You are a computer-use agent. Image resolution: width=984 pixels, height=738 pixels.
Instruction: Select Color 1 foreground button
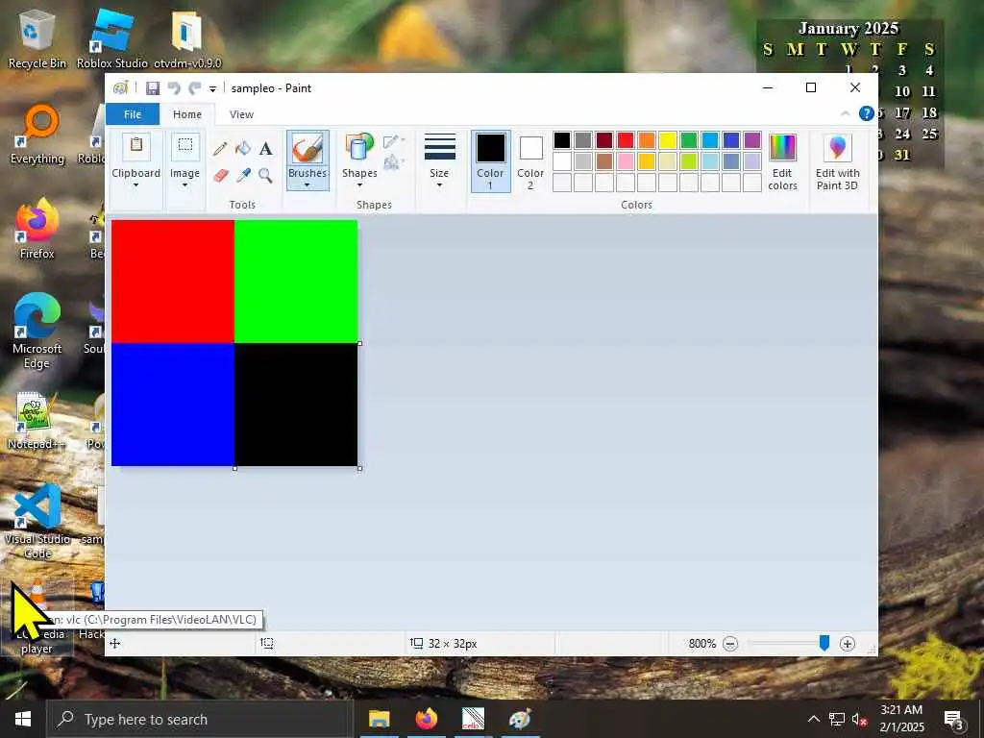click(x=490, y=161)
